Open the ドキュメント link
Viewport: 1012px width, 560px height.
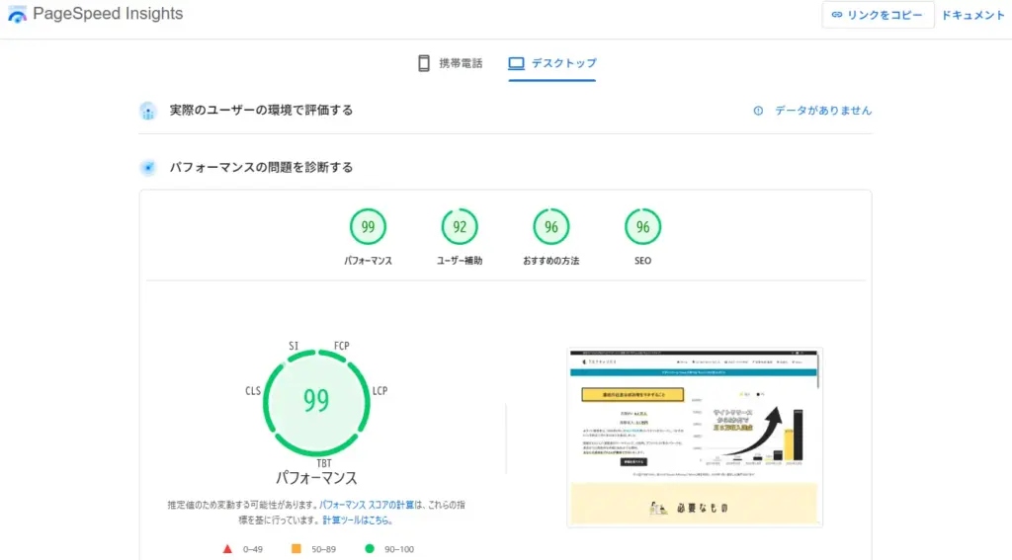tap(973, 15)
